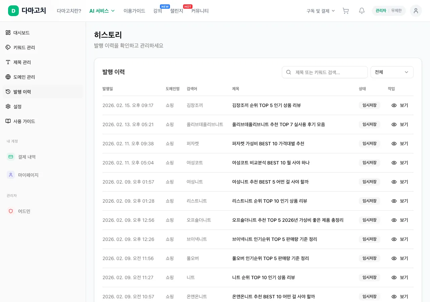Viewport: 430px width, 302px height.
Task: Click 보기 label in the 니트 row
Action: pyautogui.click(x=404, y=278)
